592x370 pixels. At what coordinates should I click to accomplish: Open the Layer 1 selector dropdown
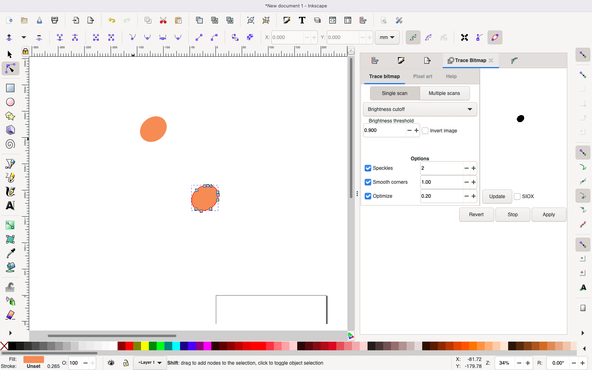pos(150,363)
